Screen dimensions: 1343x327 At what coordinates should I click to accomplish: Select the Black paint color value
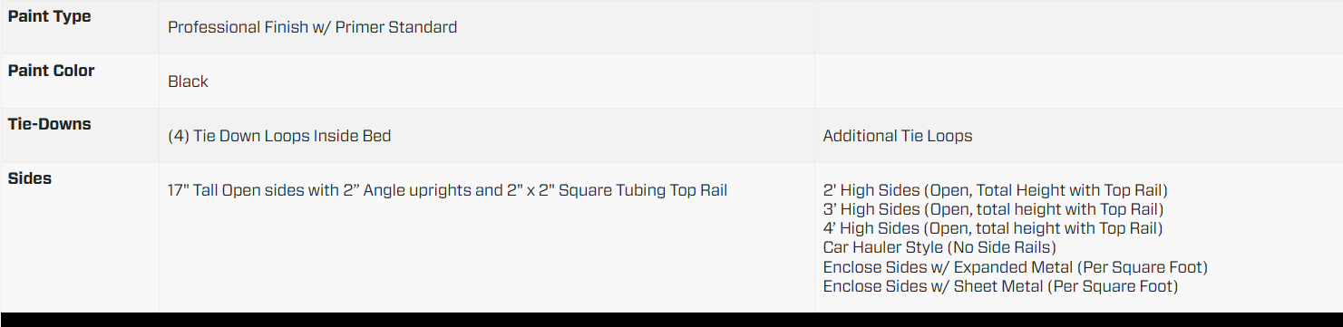pyautogui.click(x=188, y=82)
